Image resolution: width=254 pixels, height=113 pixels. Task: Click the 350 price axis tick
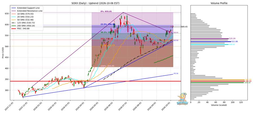coord(7,79)
